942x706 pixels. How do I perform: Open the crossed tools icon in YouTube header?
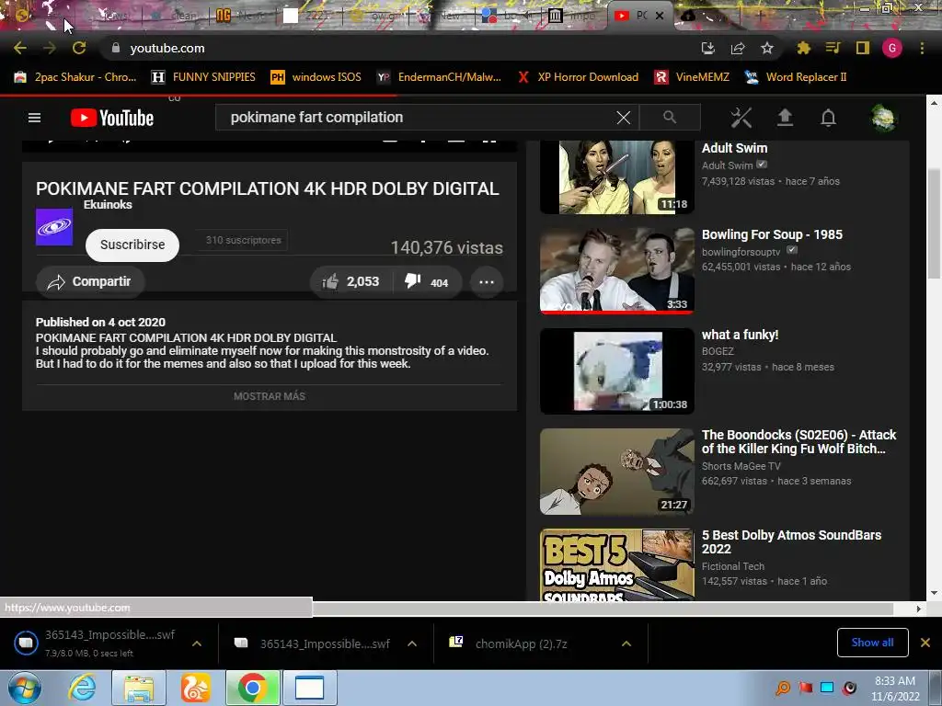[741, 118]
